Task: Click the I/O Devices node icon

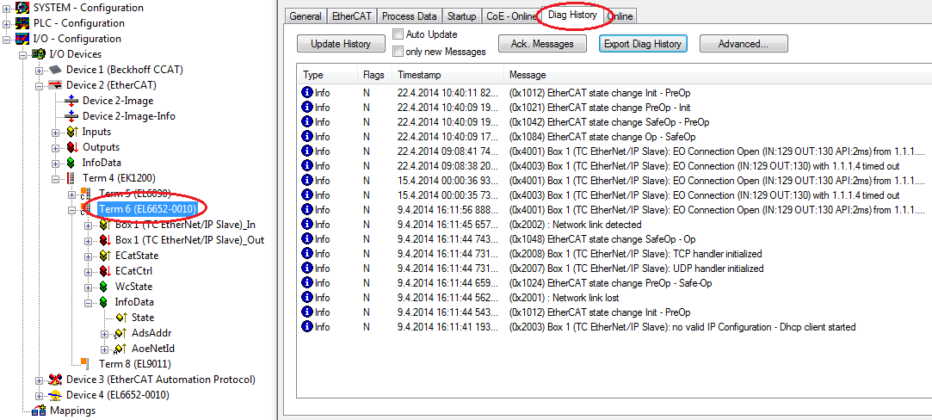Action: (40, 55)
